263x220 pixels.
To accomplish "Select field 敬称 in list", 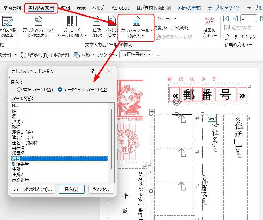I will pos(60,127).
